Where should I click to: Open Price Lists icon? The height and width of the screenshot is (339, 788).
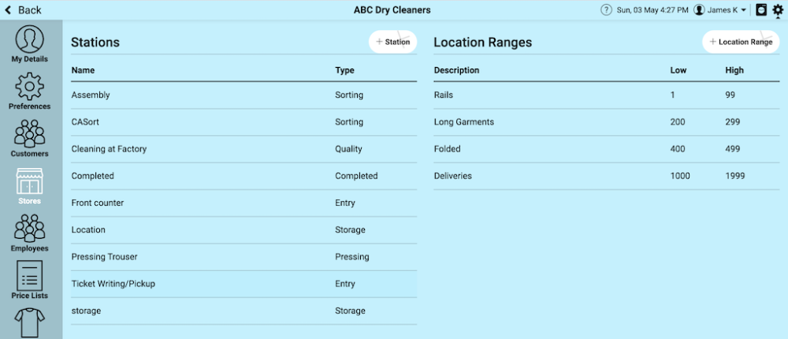coord(29,280)
